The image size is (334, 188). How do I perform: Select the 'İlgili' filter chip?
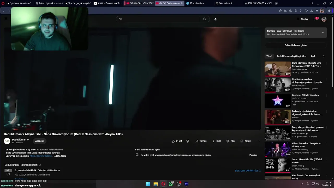pos(313,56)
